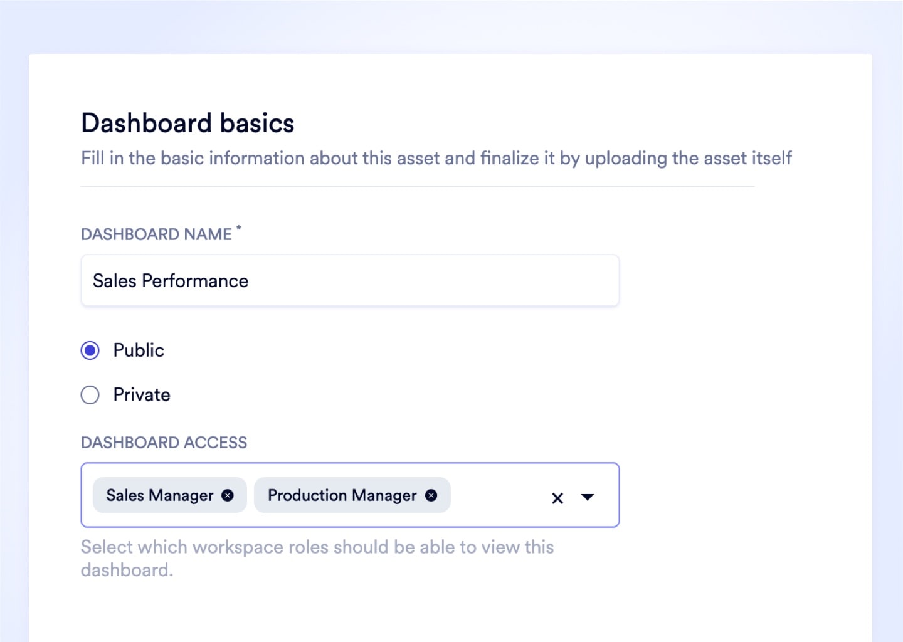Screen dimensions: 903x642
Task: Remove the Production Manager role chip
Action: 431,495
